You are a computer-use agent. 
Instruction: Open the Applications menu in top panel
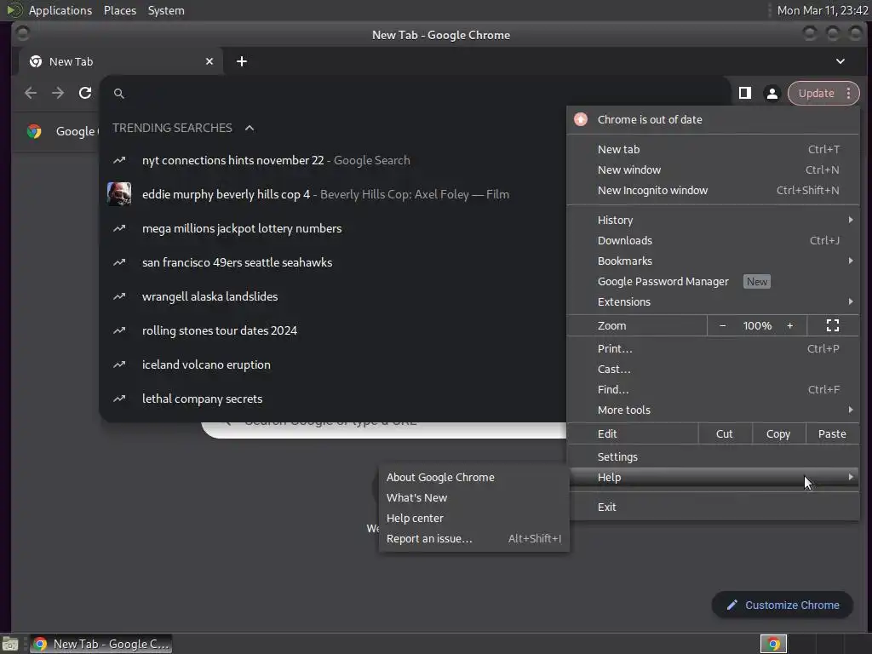click(60, 10)
